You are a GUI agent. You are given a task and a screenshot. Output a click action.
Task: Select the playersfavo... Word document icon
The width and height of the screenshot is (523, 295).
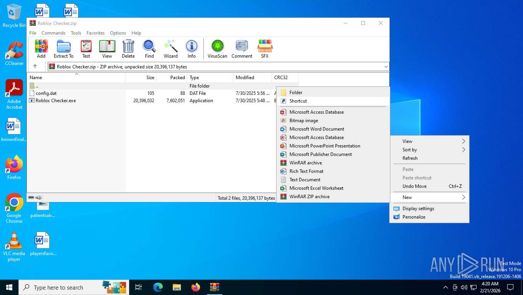pos(43,244)
